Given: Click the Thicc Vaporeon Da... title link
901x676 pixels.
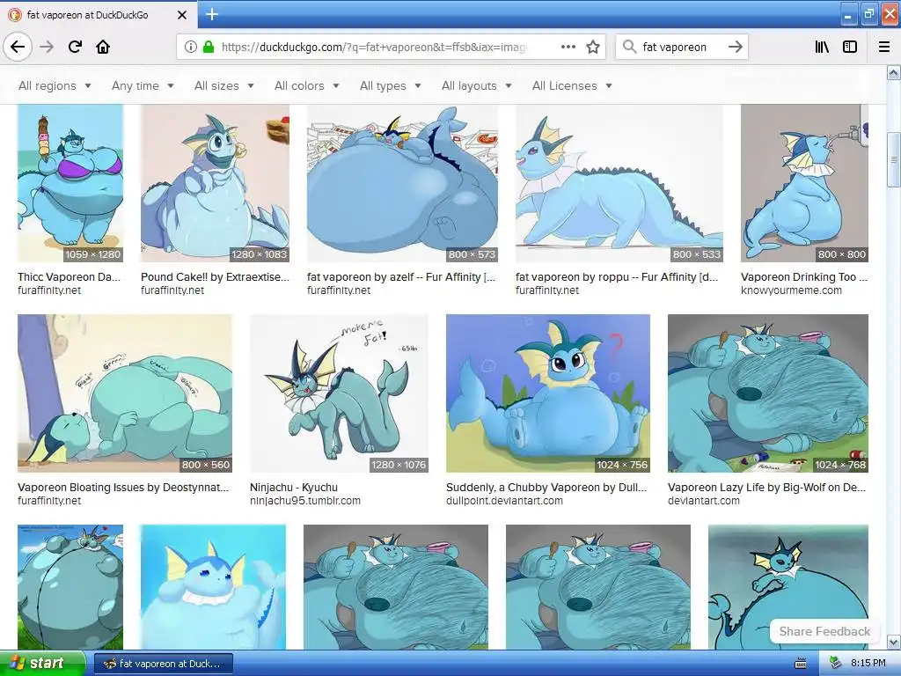Looking at the screenshot, I should pyautogui.click(x=69, y=277).
